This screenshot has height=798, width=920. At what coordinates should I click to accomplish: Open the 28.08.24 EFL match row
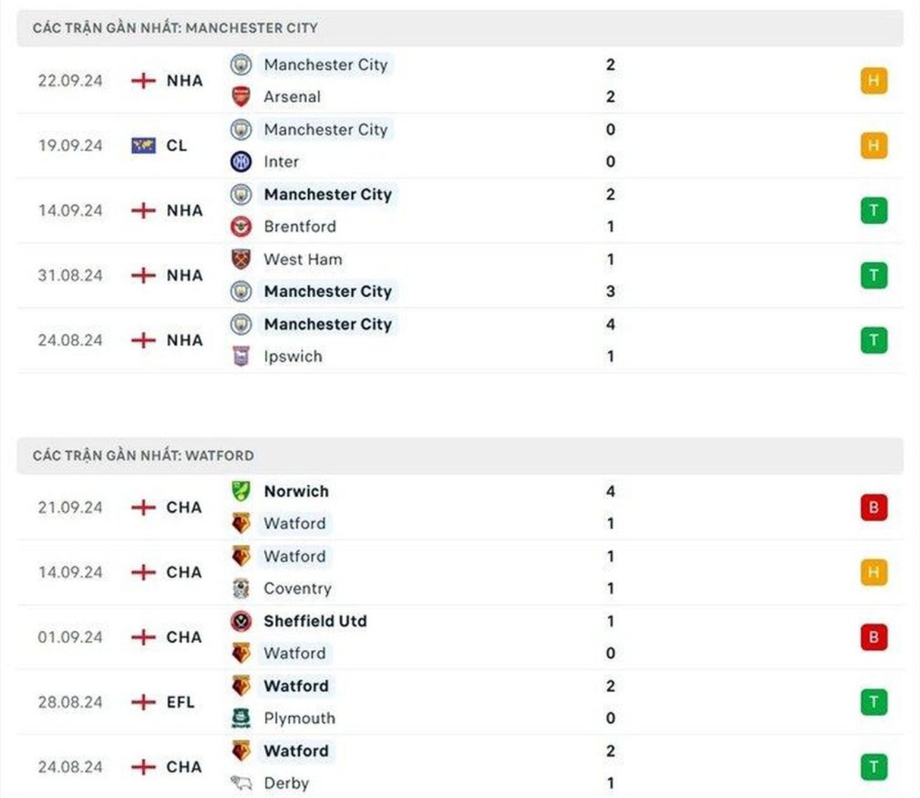(x=460, y=702)
